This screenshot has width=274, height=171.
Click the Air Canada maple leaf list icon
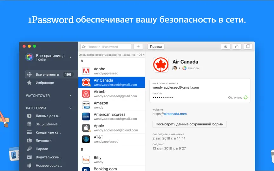tap(86, 82)
